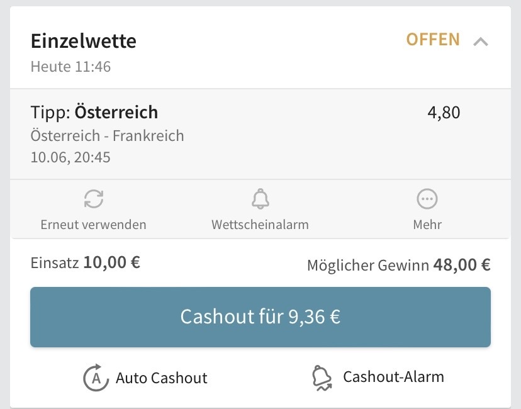Collapse the Einzelwette bet slip chevron
This screenshot has height=409, width=521.
481,42
